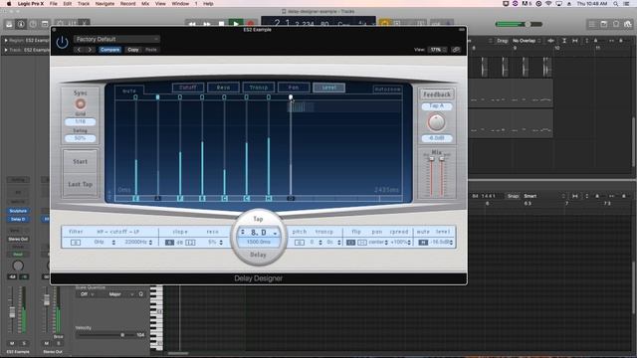This screenshot has height=358, width=637.
Task: Go to the previous preset arrow
Action: point(80,50)
